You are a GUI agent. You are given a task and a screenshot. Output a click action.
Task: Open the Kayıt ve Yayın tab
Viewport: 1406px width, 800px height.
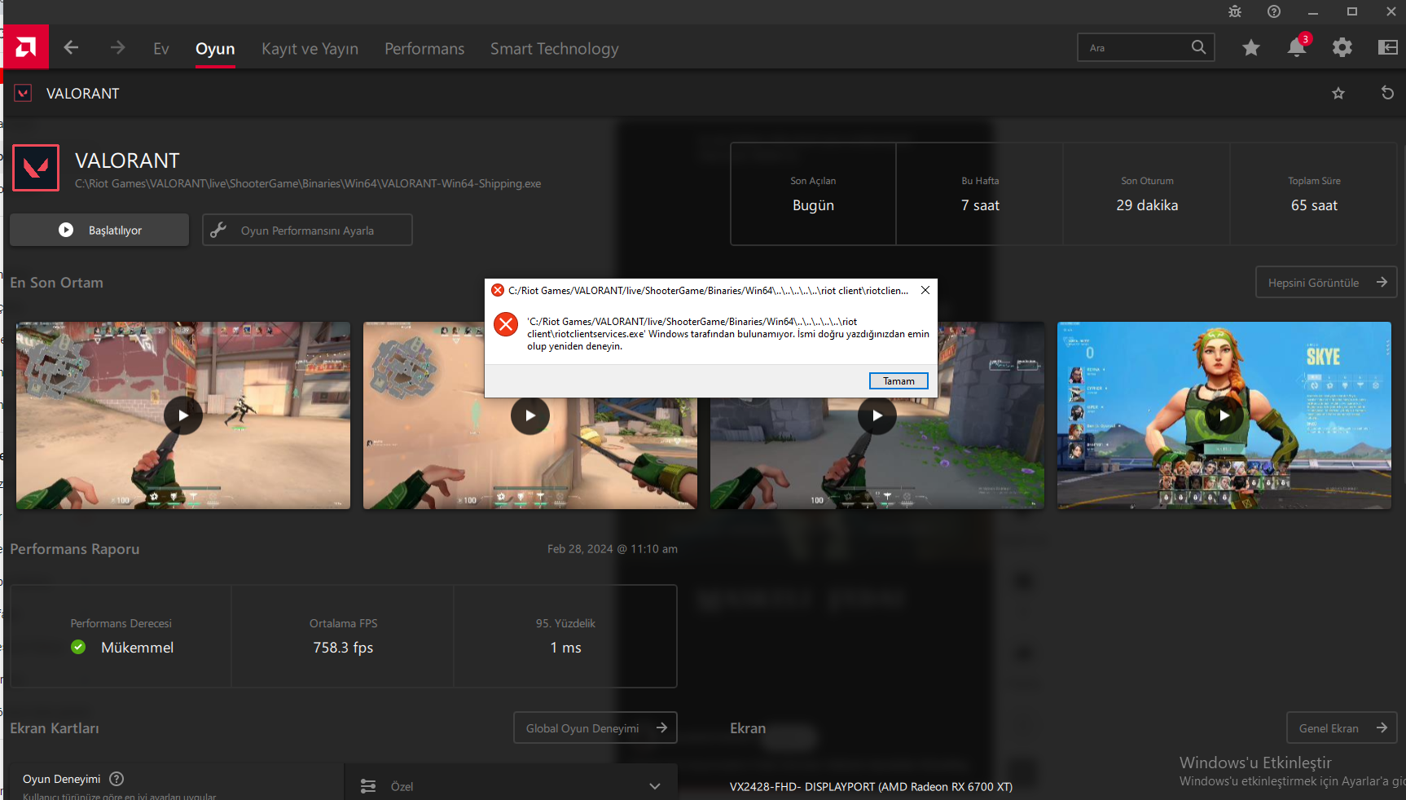310,49
